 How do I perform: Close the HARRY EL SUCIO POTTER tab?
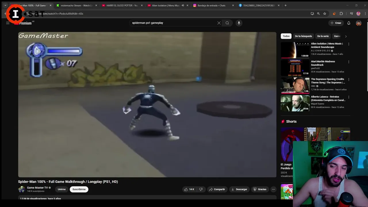[x=142, y=5]
